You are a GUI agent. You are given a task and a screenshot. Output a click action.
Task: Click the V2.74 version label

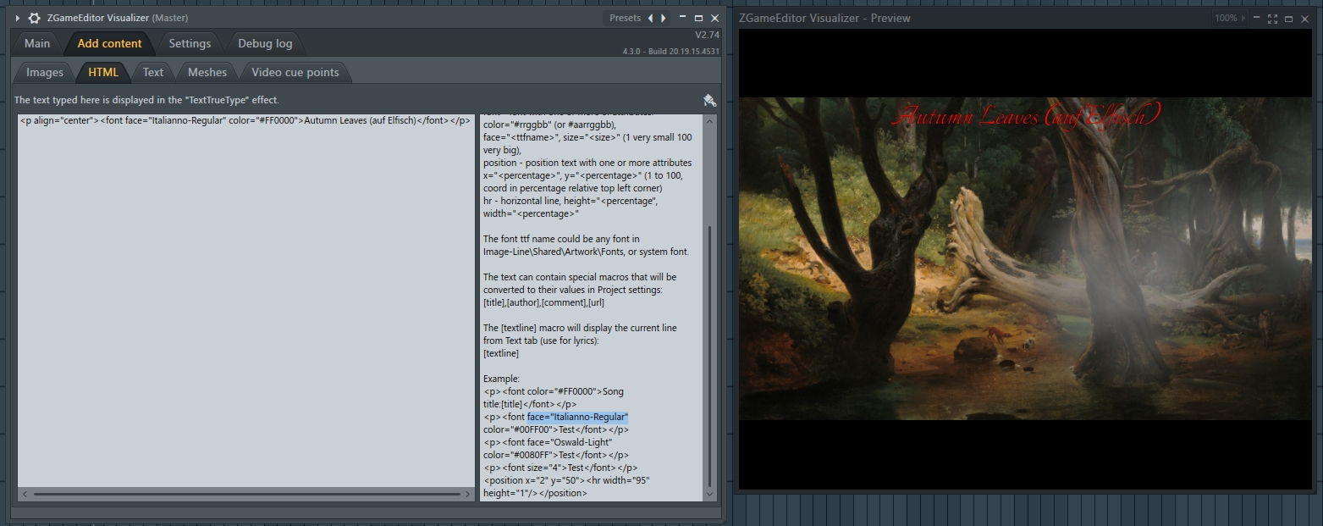707,35
